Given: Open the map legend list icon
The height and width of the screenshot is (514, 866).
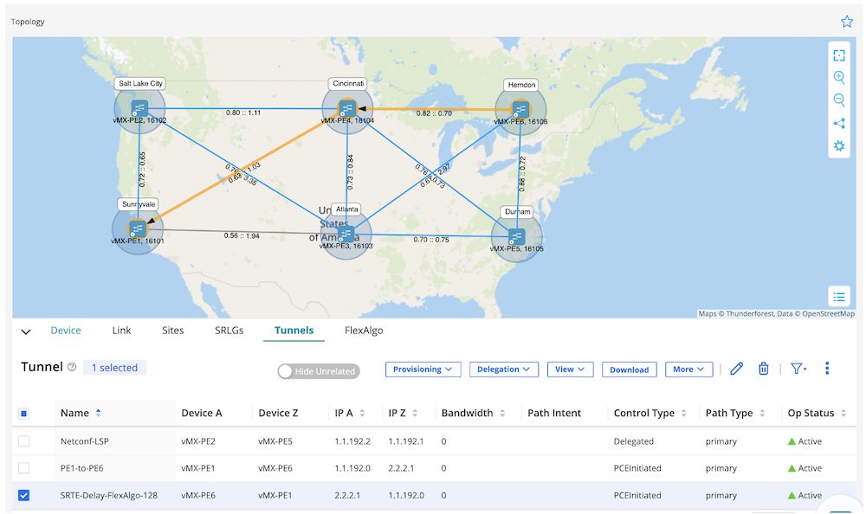Looking at the screenshot, I should (x=839, y=297).
